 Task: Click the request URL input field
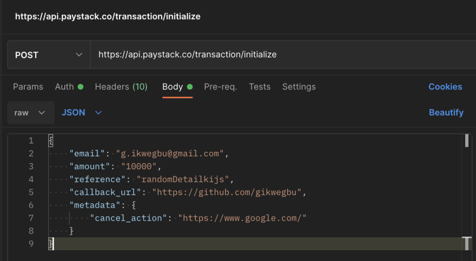[283, 54]
